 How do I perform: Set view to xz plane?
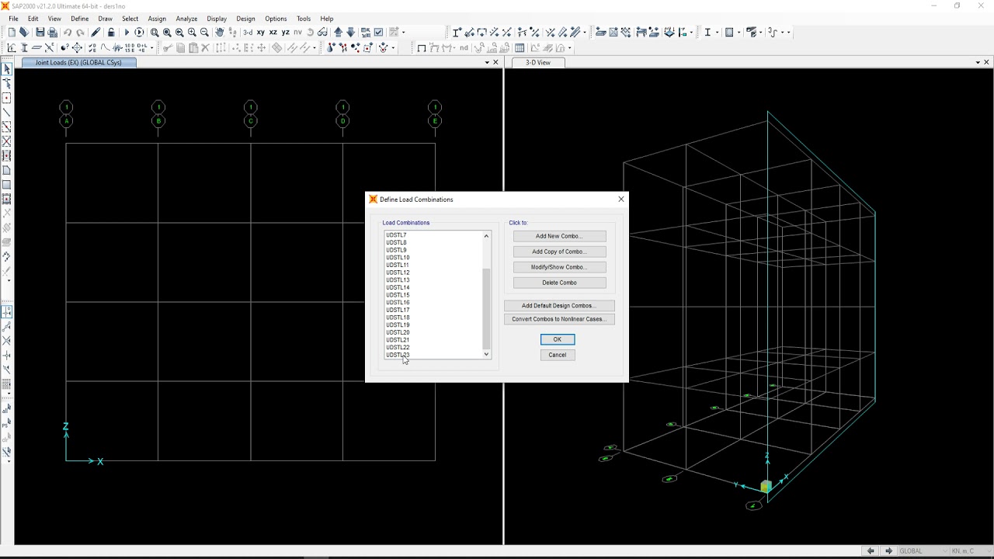point(273,33)
